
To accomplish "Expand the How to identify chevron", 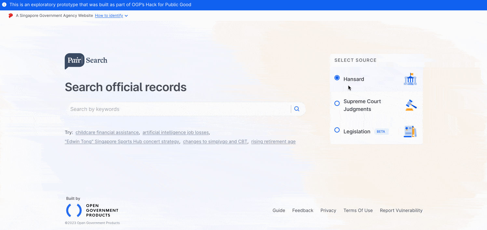I will pyautogui.click(x=126, y=16).
